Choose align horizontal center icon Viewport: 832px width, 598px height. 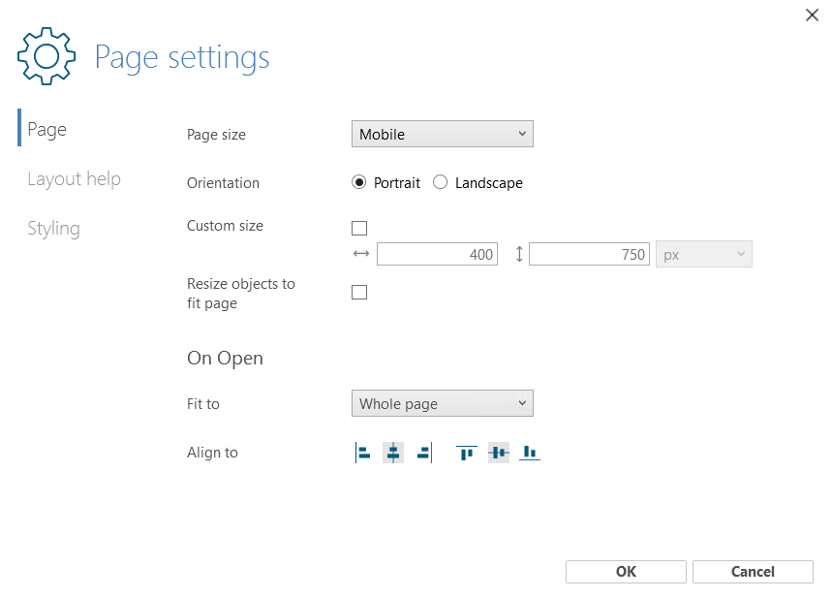393,453
